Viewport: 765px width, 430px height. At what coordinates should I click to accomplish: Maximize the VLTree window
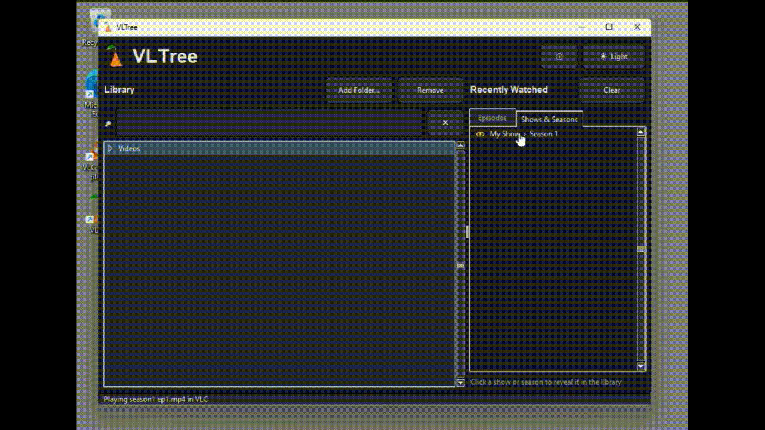pos(609,27)
